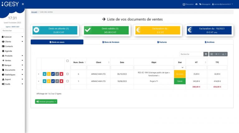Expand the Ventes menu in the sidebar
The height and width of the screenshot is (133, 239).
pyautogui.click(x=12, y=60)
